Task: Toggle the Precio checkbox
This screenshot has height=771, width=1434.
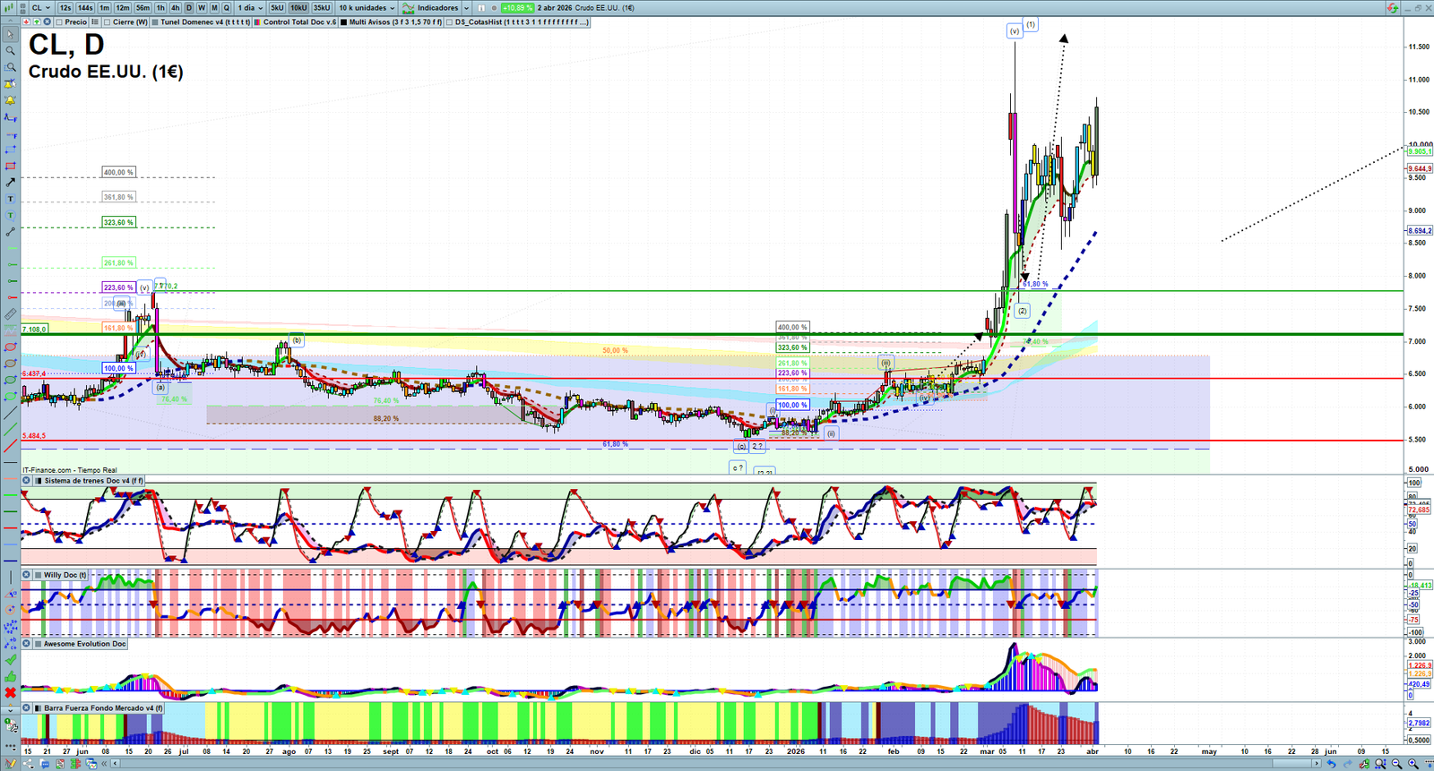Action: [58, 22]
